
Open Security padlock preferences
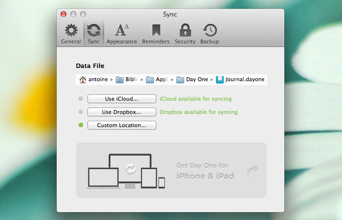click(185, 31)
